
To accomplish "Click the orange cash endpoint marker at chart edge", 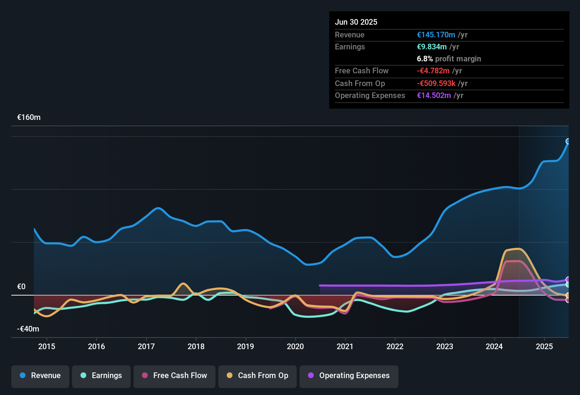I will click(x=568, y=296).
